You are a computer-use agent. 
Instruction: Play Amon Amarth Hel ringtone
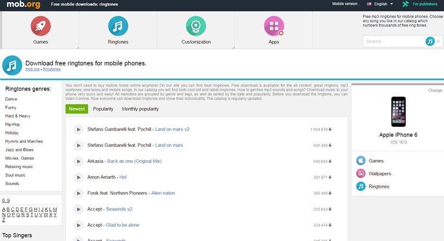coord(78,177)
